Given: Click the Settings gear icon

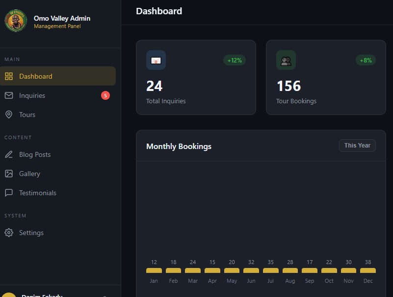Looking at the screenshot, I should click(9, 233).
